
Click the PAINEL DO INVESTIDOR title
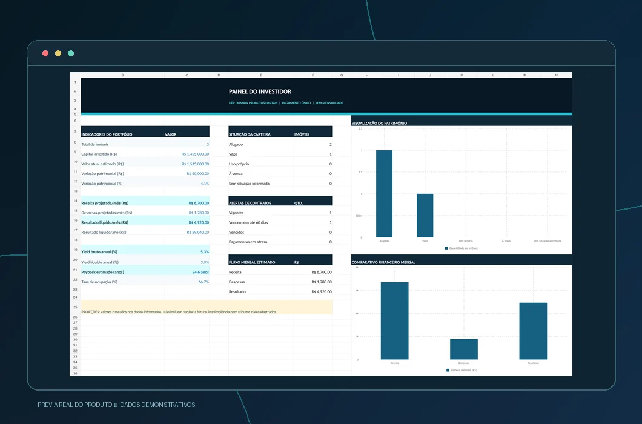[x=260, y=91]
